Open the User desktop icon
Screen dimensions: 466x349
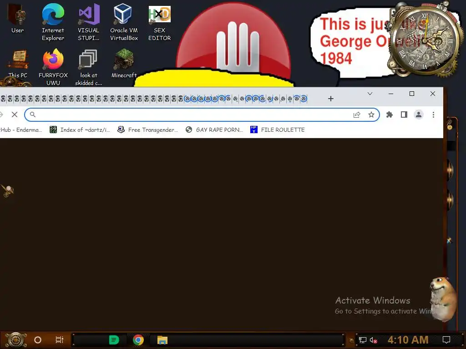[18, 18]
